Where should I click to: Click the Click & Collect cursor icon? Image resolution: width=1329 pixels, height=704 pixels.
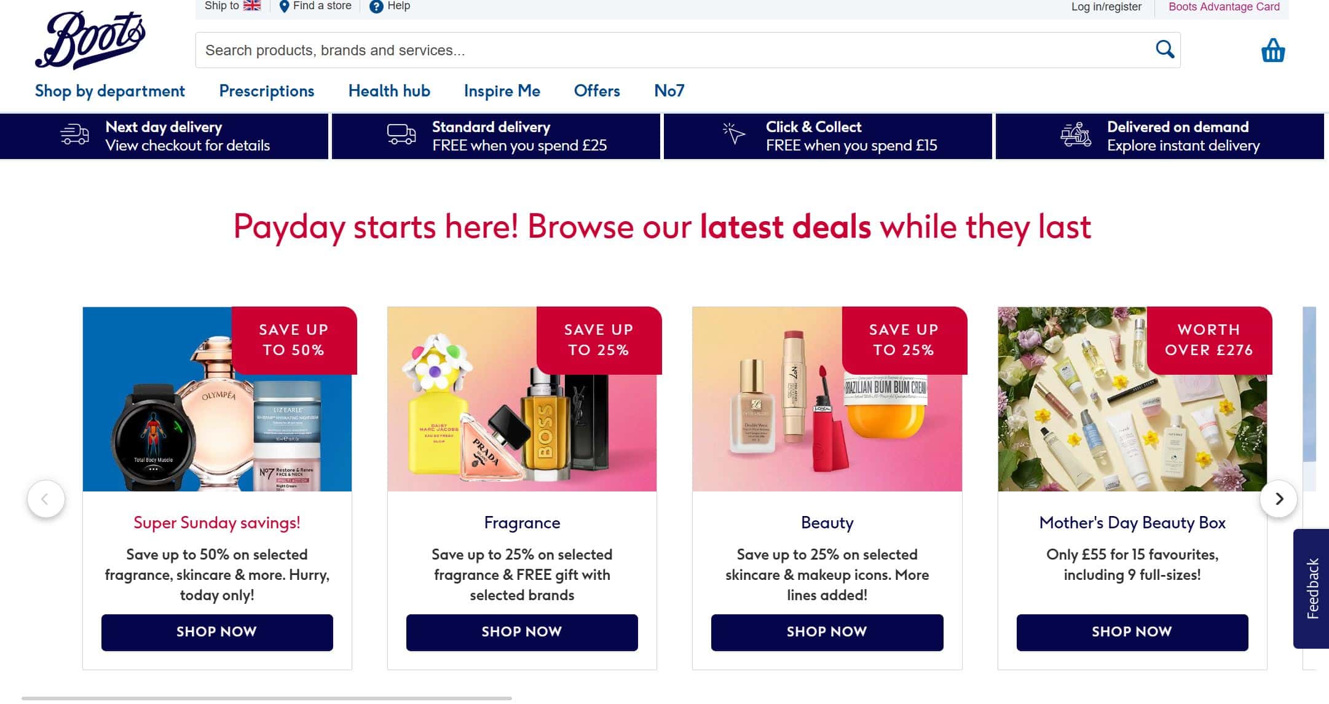click(x=733, y=133)
